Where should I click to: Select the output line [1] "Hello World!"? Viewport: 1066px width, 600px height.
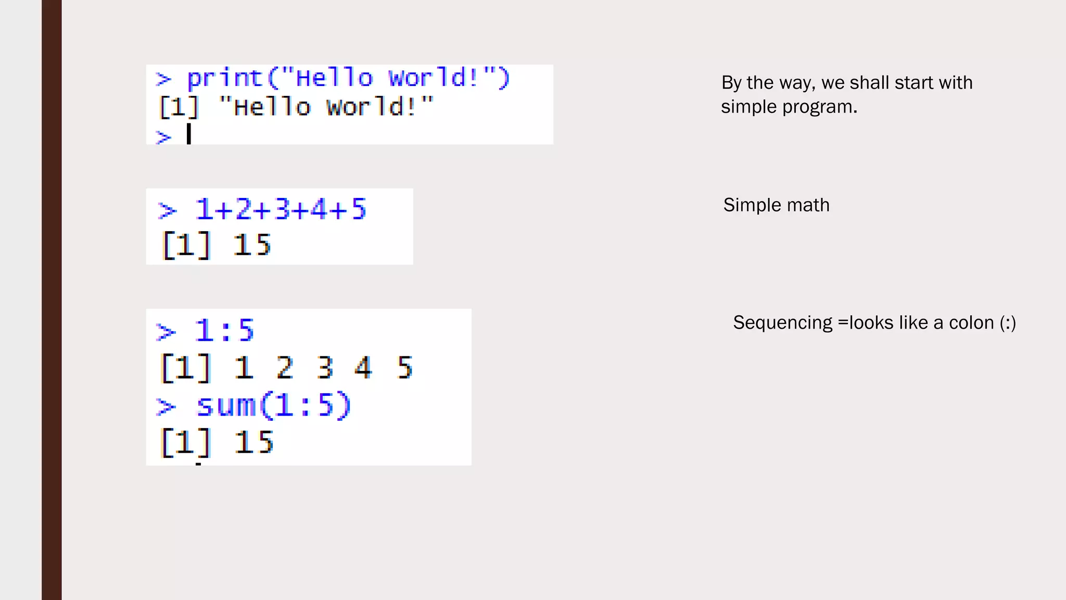(x=296, y=107)
